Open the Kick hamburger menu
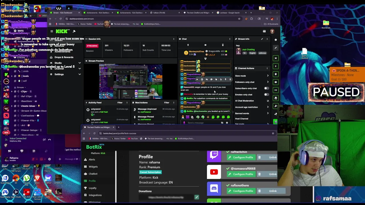The height and width of the screenshot is (205, 365). click(x=52, y=31)
